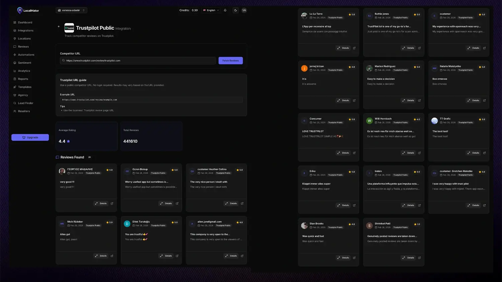
Task: Open Details on Marisol Rodriguez review
Action: coord(408,101)
